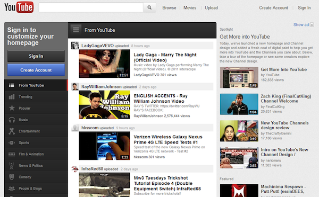Click the People & Blogs icon
The width and height of the screenshot is (319, 197).
coord(12,189)
